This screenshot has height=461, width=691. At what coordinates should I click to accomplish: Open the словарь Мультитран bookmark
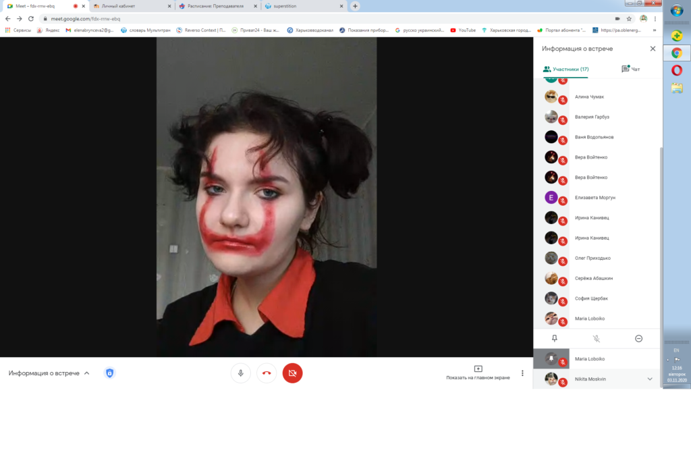tap(146, 30)
